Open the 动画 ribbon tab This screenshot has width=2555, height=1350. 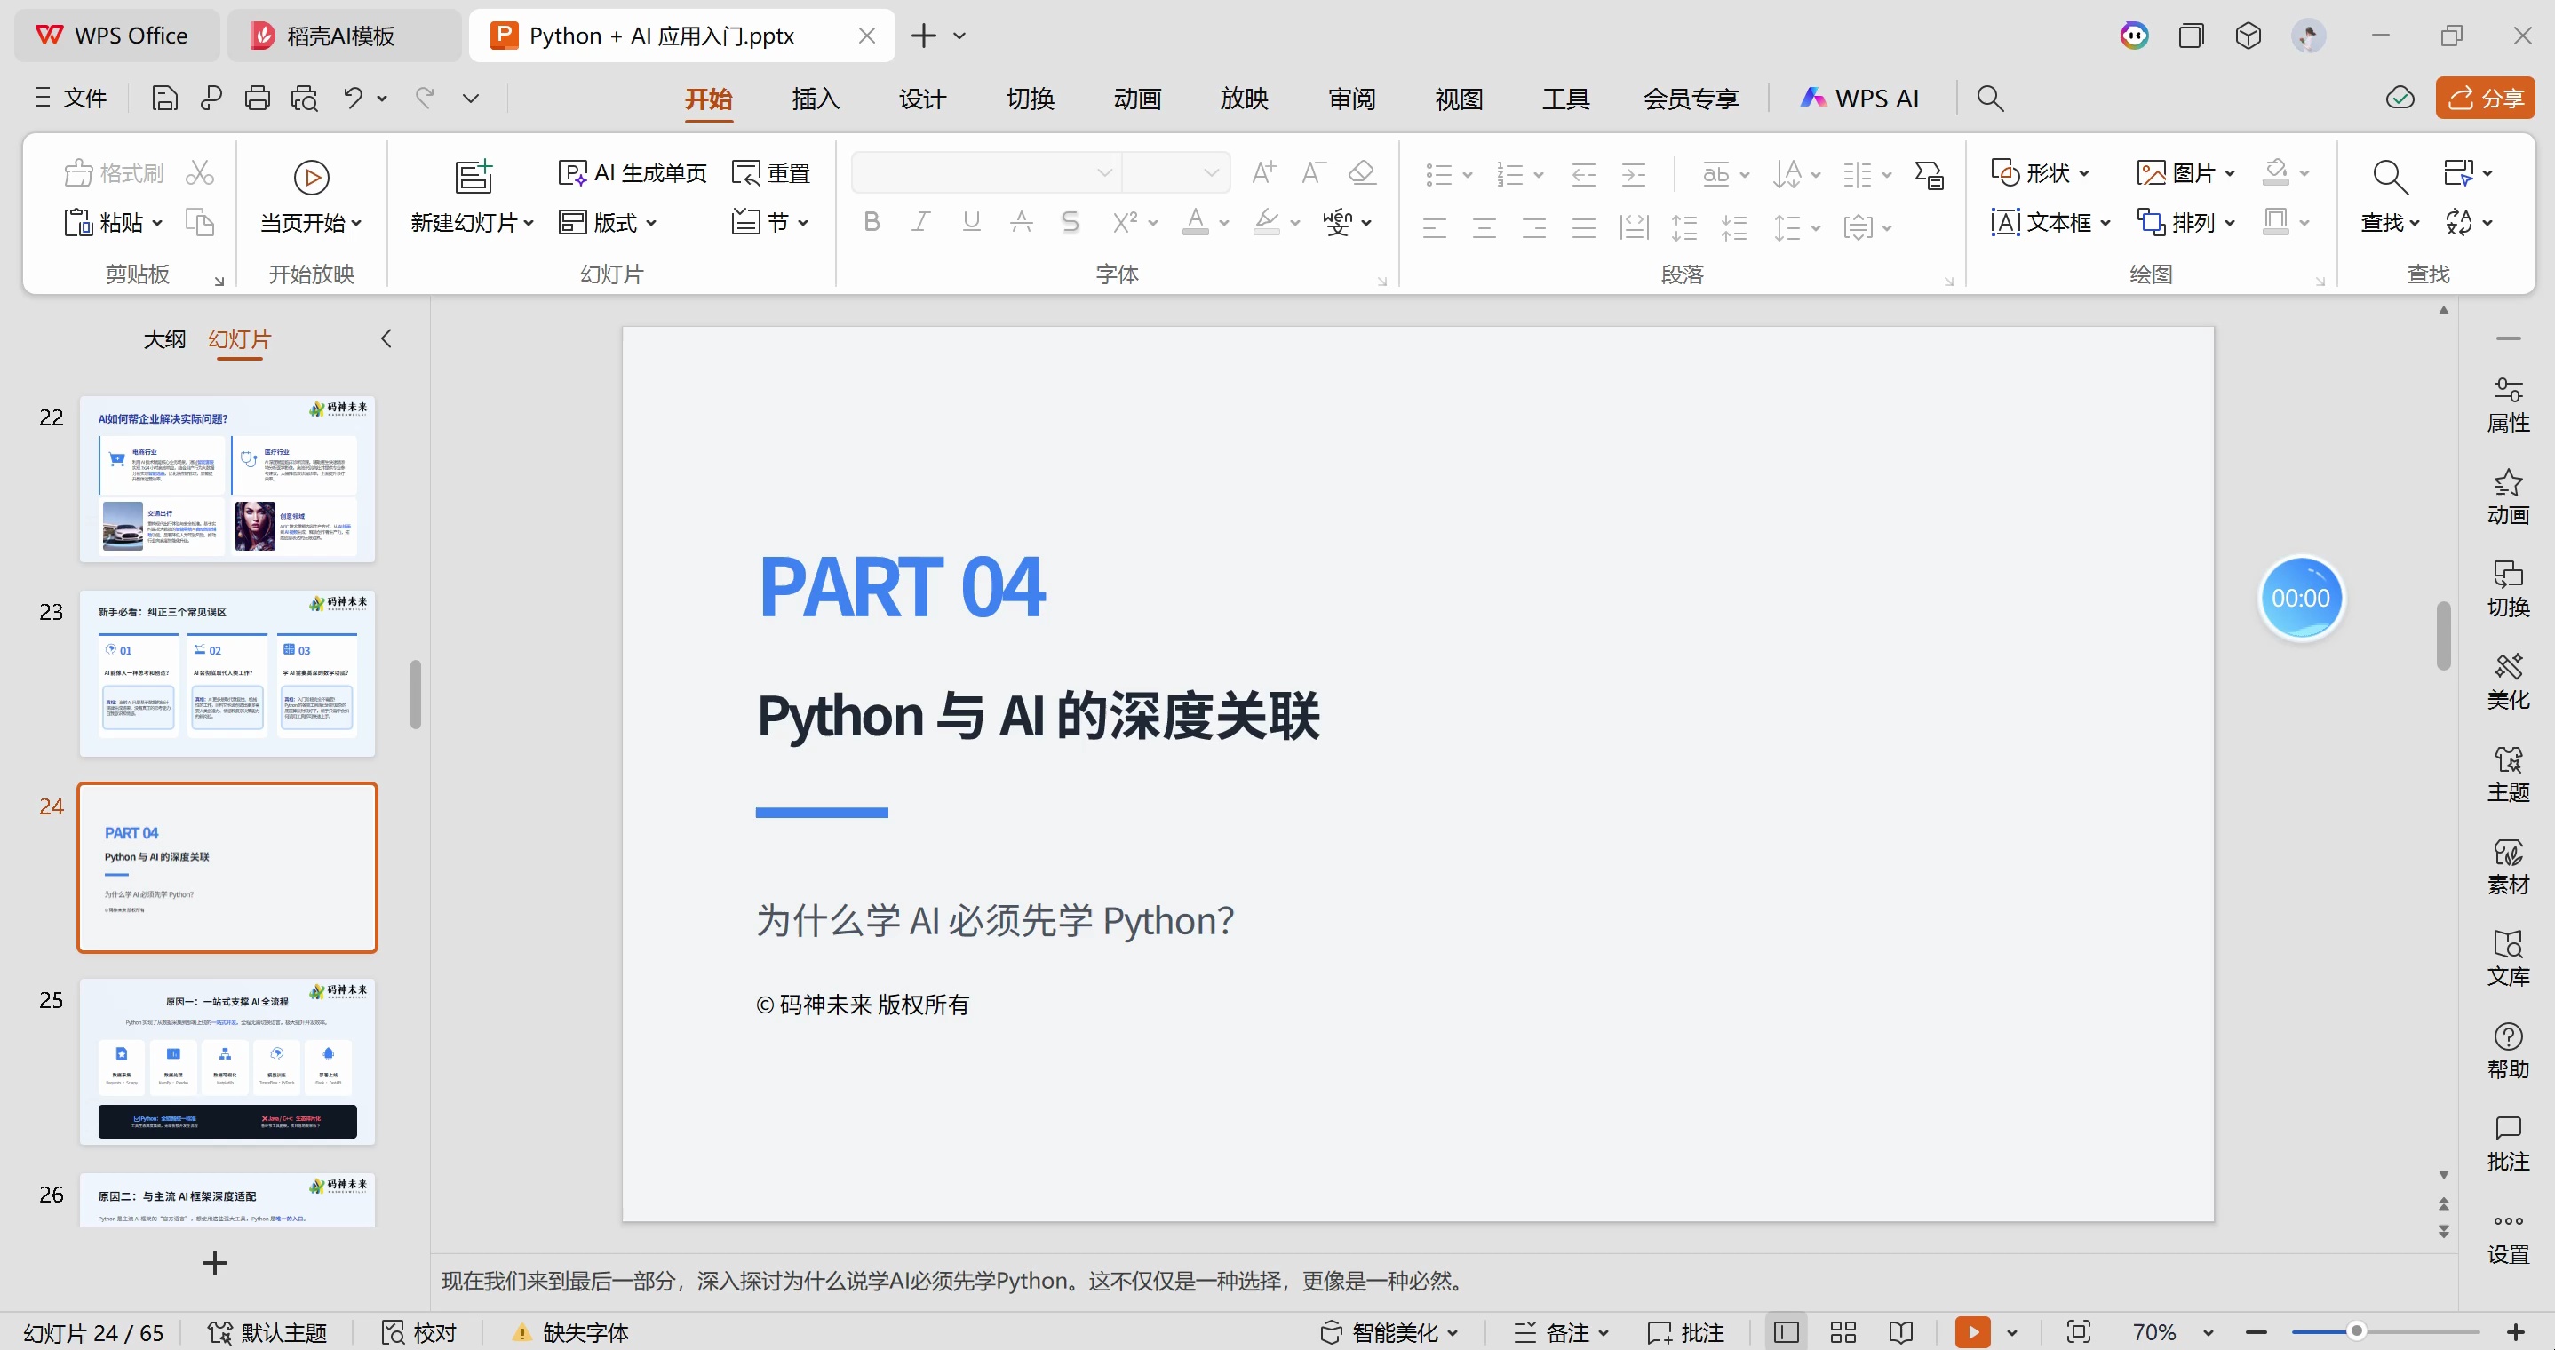(1136, 99)
